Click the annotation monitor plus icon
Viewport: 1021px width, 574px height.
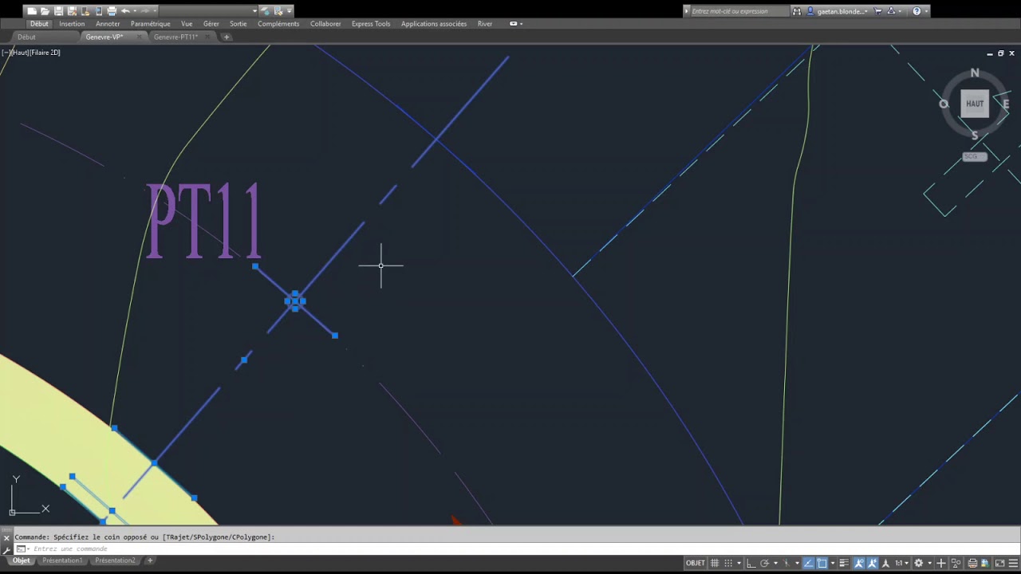pyautogui.click(x=940, y=563)
